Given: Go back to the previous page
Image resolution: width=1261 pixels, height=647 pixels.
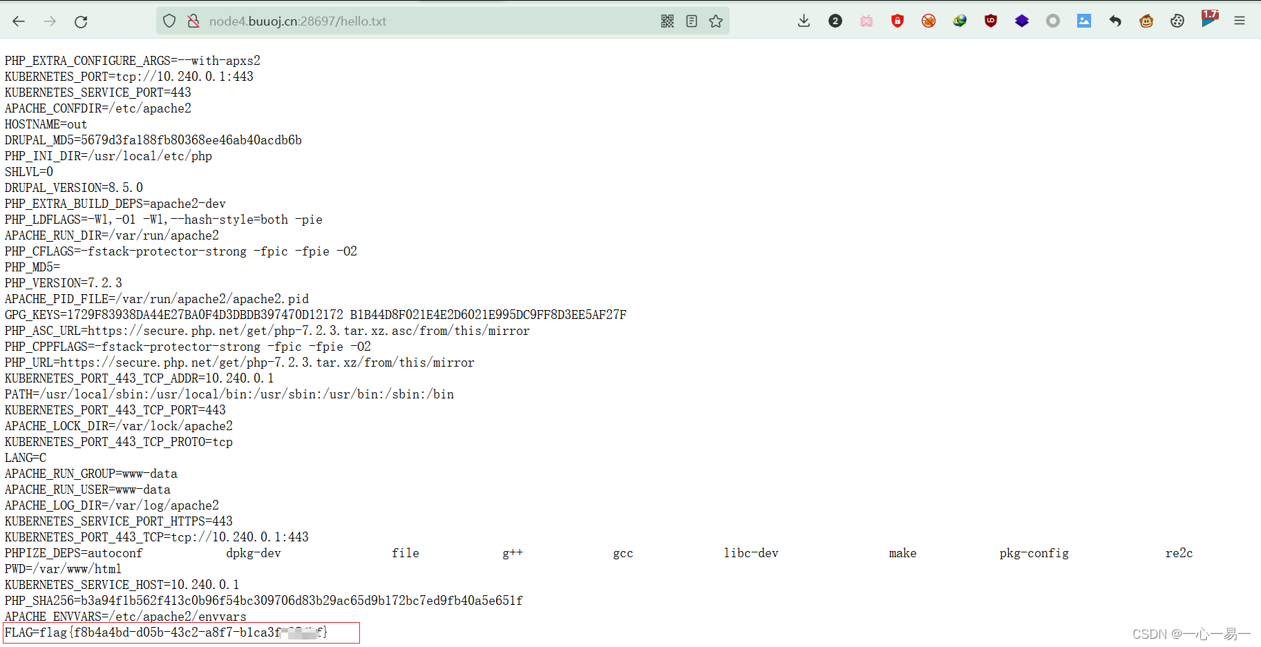Looking at the screenshot, I should click(19, 21).
